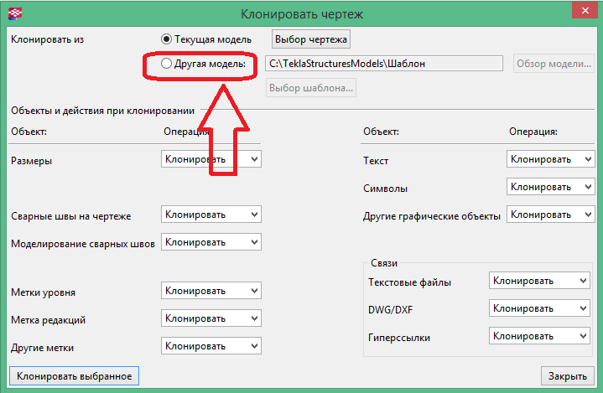Open the Другие графические объекты dropdown
This screenshot has height=393, width=603.
click(550, 215)
